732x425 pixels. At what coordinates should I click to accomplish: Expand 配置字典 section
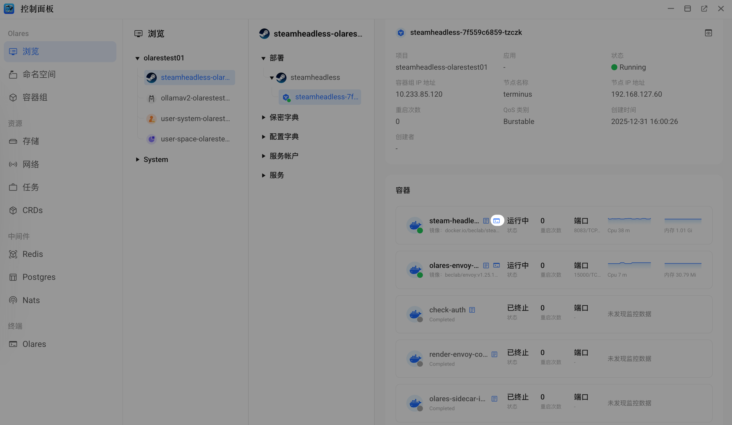(264, 136)
